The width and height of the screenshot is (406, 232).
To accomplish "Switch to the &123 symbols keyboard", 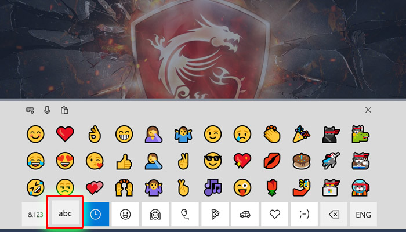I will [35, 214].
